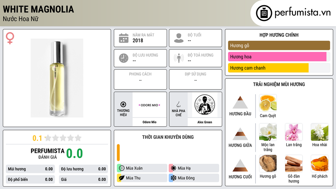
Task: Click the WHITE MAGNOLIA title
Action: tap(38, 9)
